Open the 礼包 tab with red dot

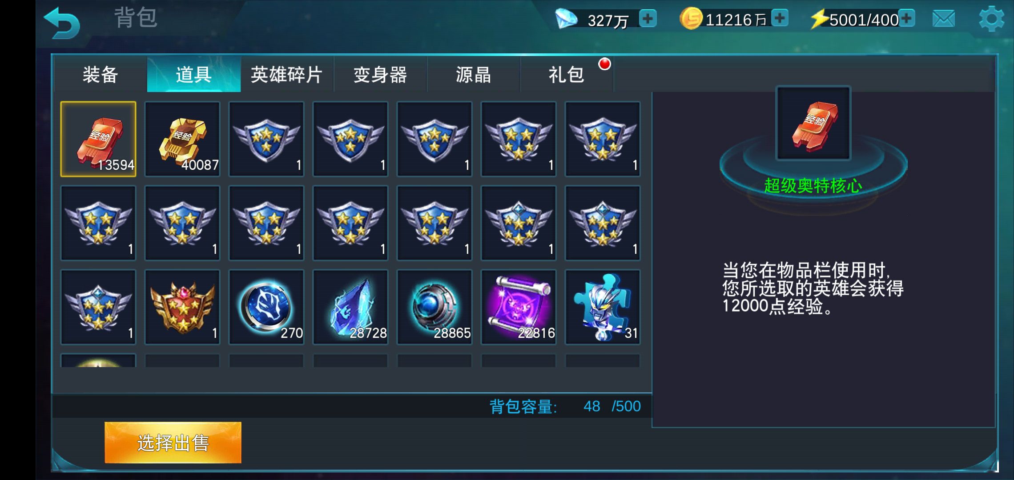pyautogui.click(x=567, y=74)
